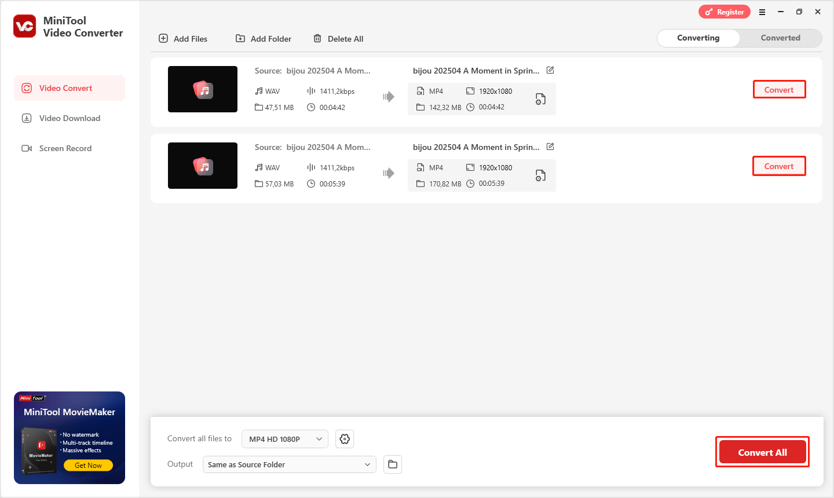Open output format settings for the 170,82 MB file
Image resolution: width=834 pixels, height=498 pixels.
coord(540,175)
